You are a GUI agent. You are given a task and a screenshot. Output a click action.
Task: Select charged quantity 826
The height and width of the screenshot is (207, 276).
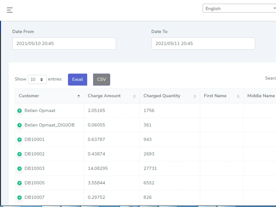147,197
